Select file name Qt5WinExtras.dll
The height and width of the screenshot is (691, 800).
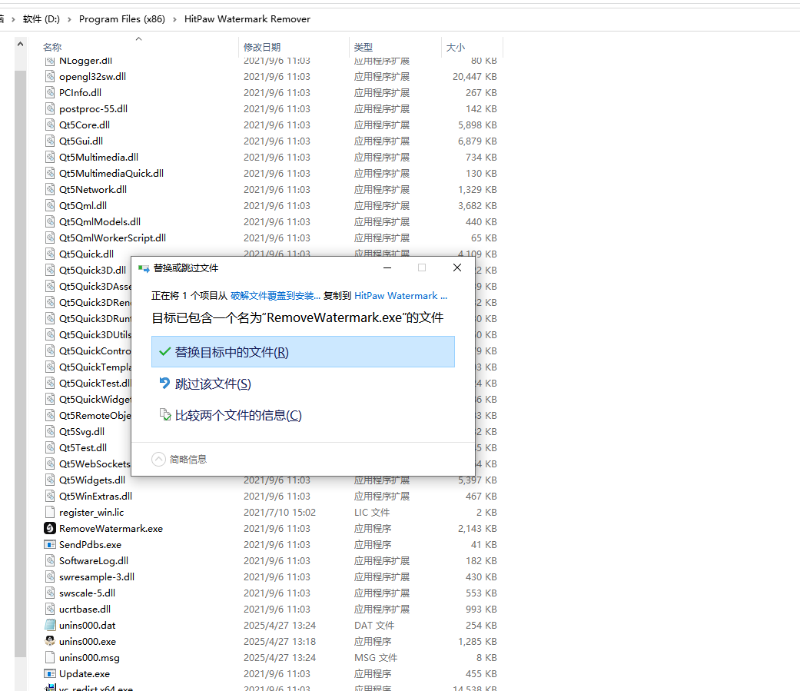(95, 496)
